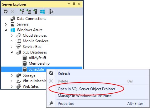The image size is (156, 112).
Task: Select SQL Databases in the tree
Action: [x=35, y=52]
